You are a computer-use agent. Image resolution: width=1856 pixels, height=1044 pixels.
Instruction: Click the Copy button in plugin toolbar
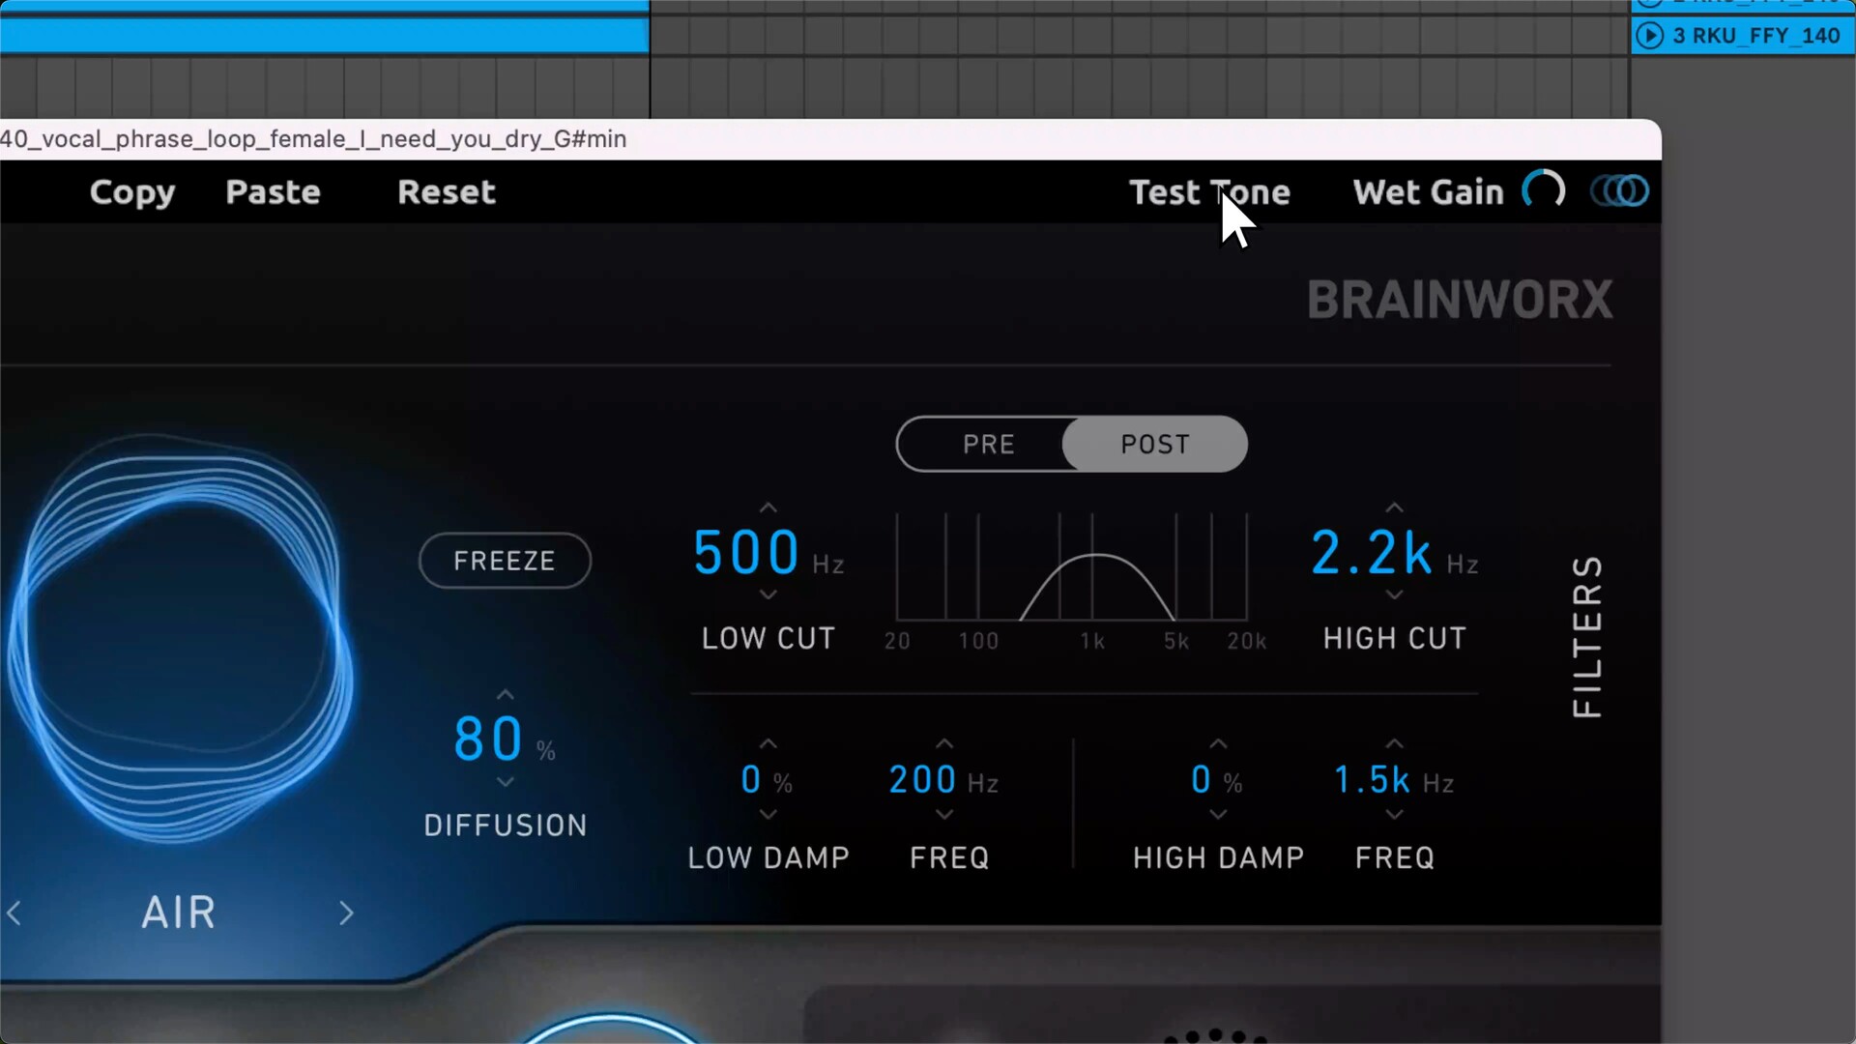pyautogui.click(x=132, y=192)
